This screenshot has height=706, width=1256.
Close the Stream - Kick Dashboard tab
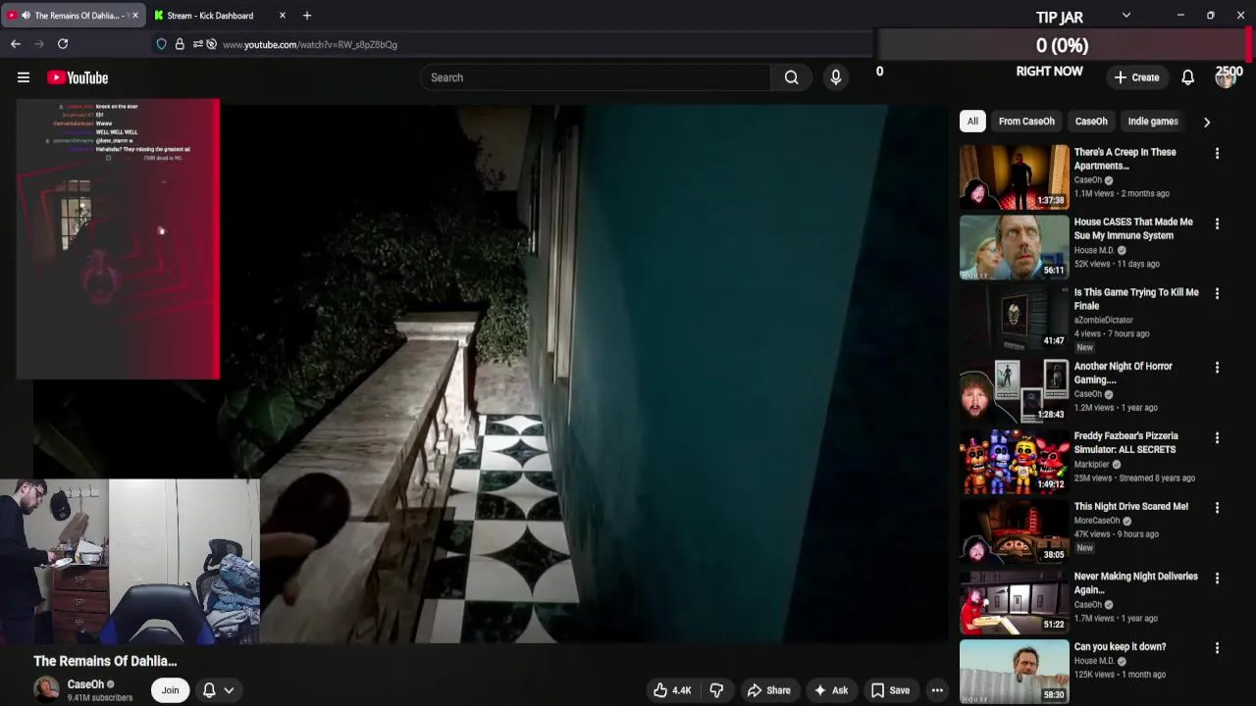[x=283, y=16]
